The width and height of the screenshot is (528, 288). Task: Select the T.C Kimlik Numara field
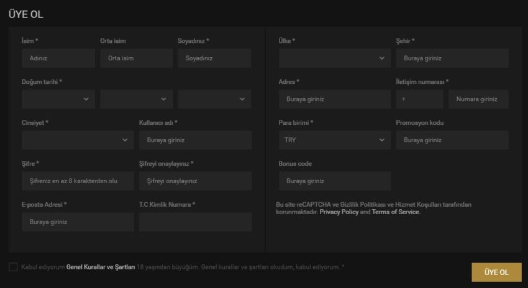click(195, 222)
